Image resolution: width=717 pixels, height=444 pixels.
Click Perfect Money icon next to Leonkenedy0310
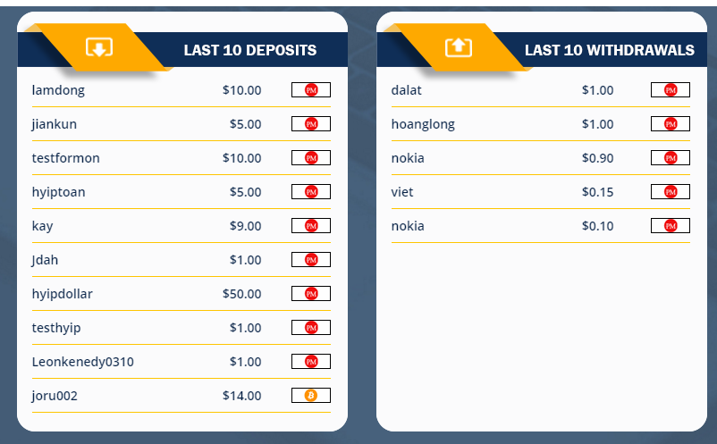[x=311, y=362]
